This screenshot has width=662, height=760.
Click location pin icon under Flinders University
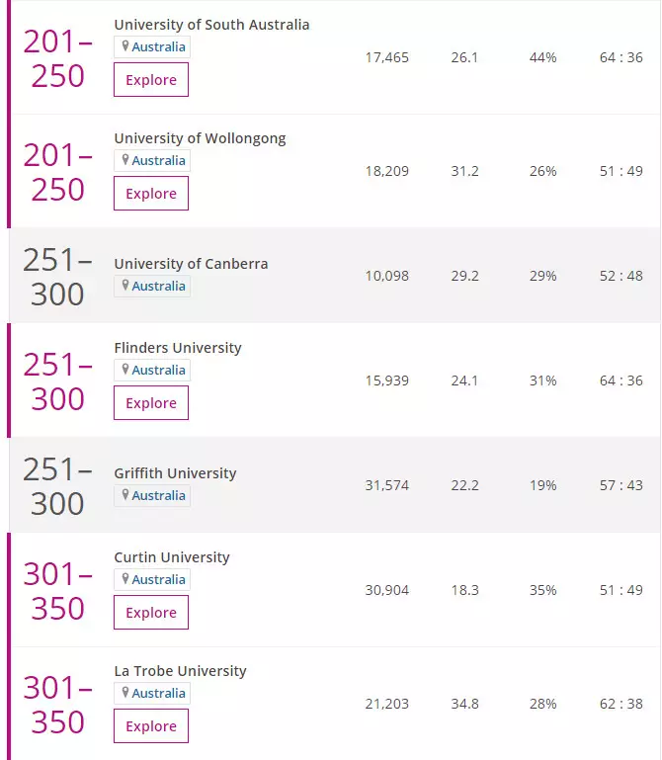point(125,370)
